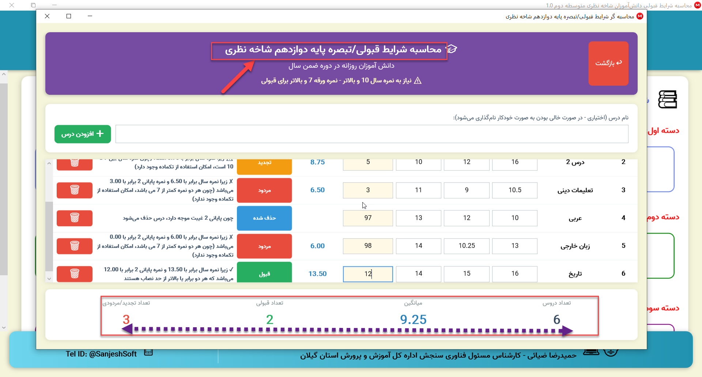Click the حذف شده status badge for عربی
Viewport: 702px width, 377px height.
(x=264, y=218)
